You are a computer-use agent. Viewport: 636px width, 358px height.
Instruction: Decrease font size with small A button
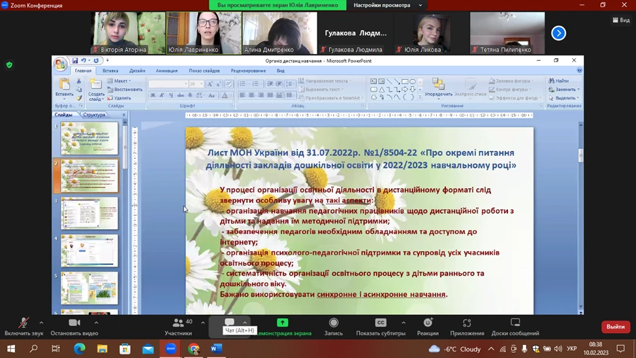[218, 84]
